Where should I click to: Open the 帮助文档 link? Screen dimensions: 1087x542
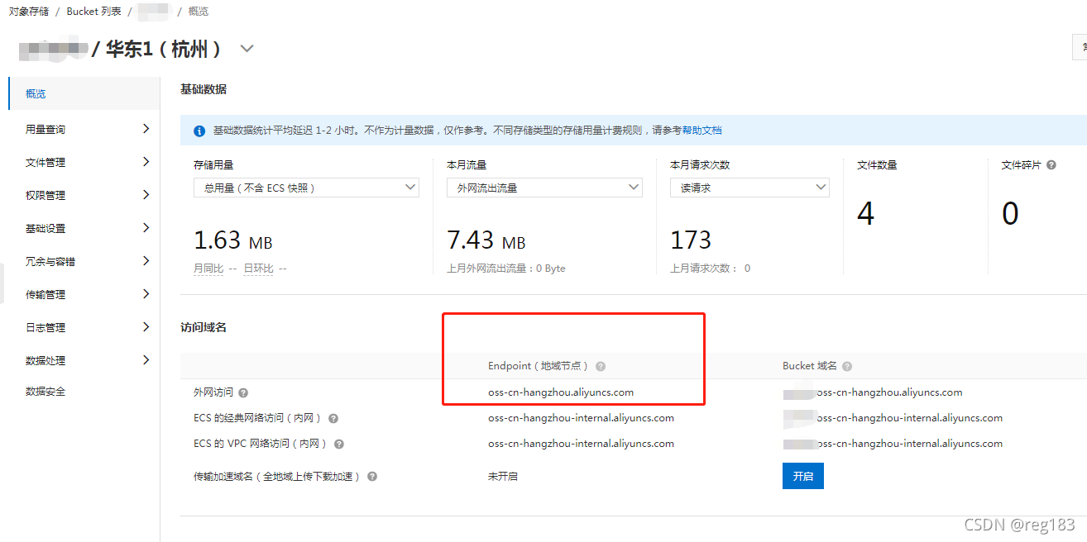point(702,131)
